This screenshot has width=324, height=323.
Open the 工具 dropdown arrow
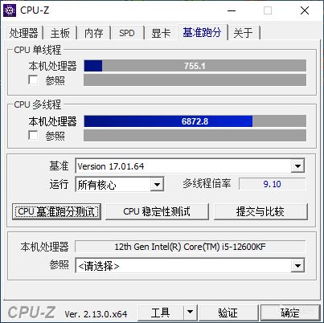click(x=191, y=312)
